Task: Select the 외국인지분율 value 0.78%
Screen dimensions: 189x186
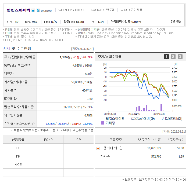Action: [x=88, y=115]
